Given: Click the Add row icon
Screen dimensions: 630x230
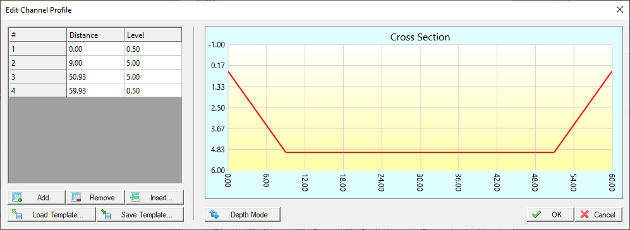Looking at the screenshot, I should point(17,197).
